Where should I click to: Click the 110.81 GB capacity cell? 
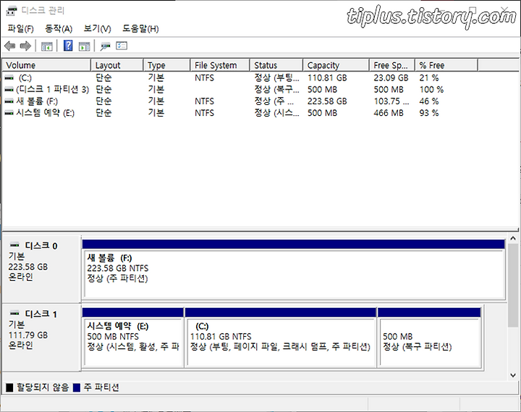tap(327, 77)
